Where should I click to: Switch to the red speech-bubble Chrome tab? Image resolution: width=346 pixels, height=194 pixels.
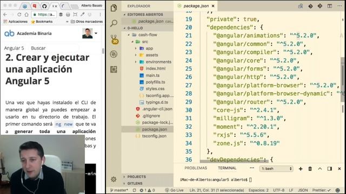click(x=35, y=6)
